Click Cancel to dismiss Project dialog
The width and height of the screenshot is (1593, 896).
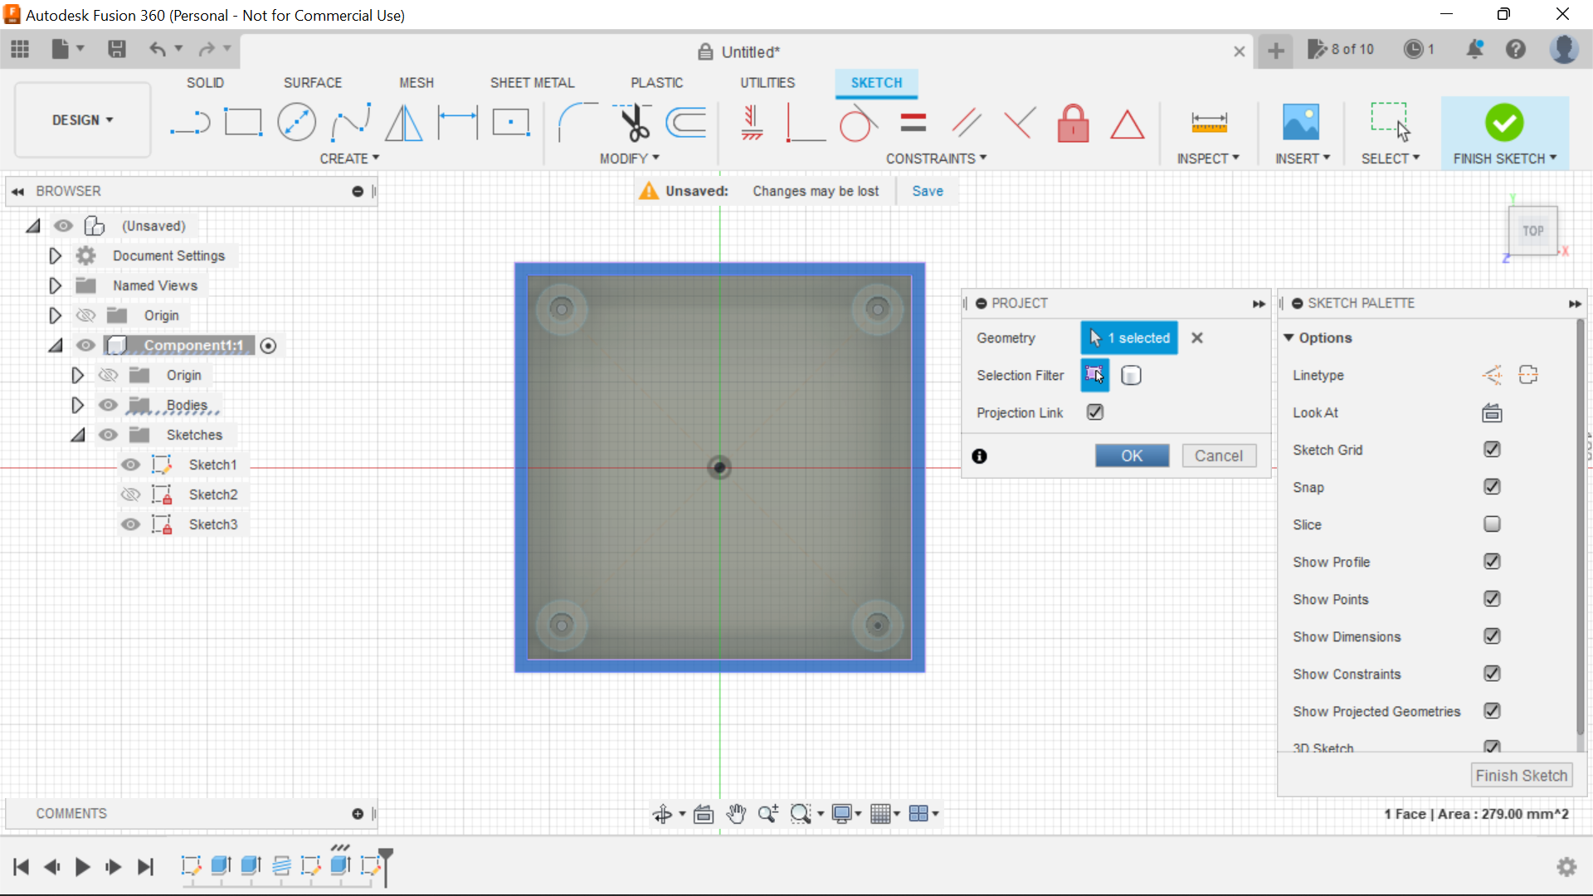tap(1219, 456)
